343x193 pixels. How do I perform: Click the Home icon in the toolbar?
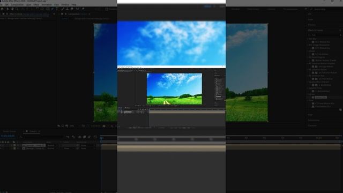point(2,9)
